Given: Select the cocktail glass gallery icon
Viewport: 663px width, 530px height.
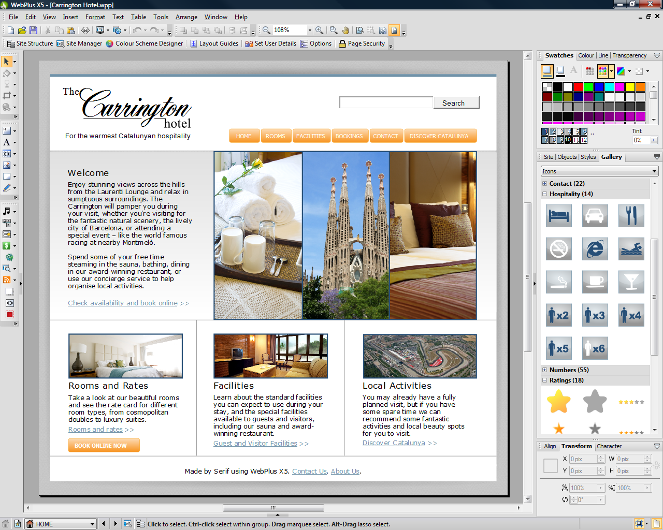Looking at the screenshot, I should [x=631, y=282].
